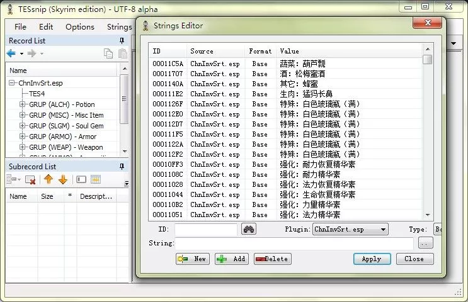Click the Descript... column header
Viewport: 468px width, 302px height.
[96, 196]
